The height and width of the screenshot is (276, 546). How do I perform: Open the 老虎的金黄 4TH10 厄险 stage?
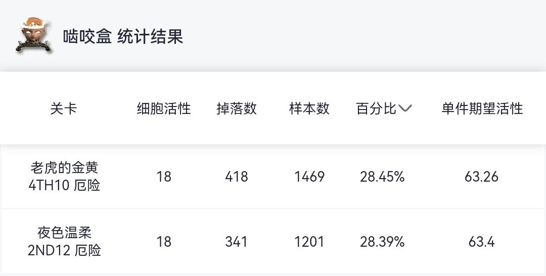coord(64,176)
